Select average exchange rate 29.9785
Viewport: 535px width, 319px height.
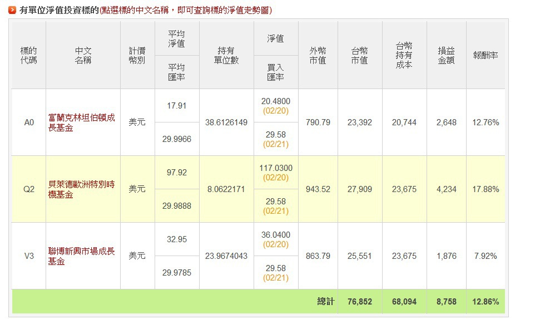click(x=177, y=273)
